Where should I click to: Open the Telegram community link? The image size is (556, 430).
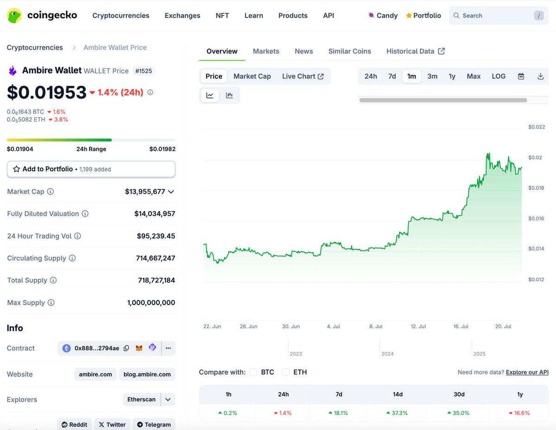154,424
